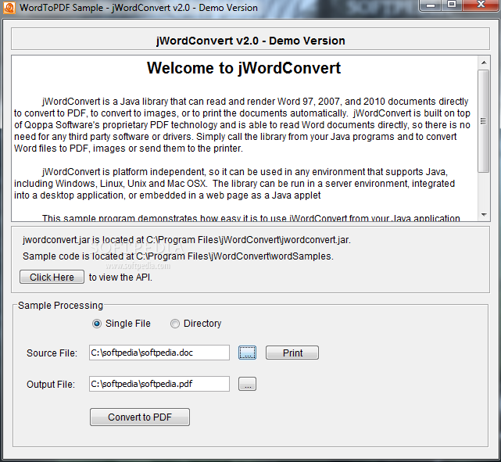This screenshot has height=462, width=501.
Task: Close the WordToPDF Sample window
Action: 480,5
